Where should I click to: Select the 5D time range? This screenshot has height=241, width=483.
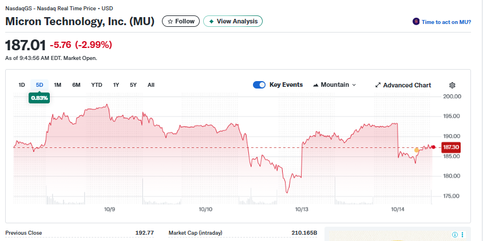(39, 85)
